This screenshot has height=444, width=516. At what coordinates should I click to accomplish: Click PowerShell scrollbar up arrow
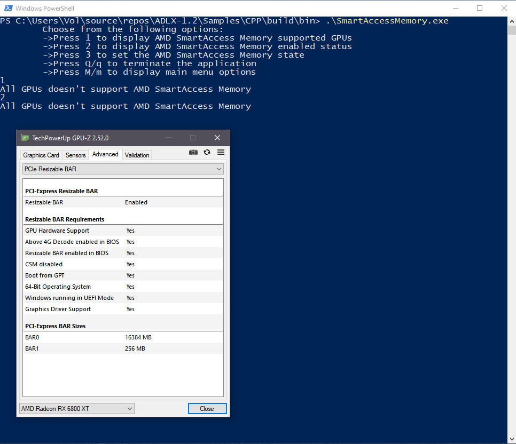512,21
